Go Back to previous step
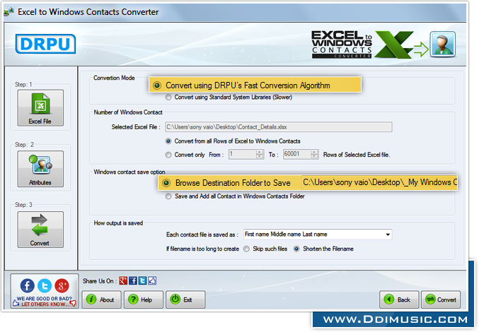 399,300
